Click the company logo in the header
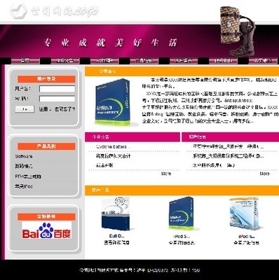The image size is (279, 280). point(54,10)
